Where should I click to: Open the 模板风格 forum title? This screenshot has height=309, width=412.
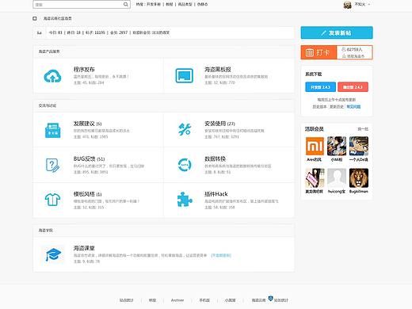(84, 194)
